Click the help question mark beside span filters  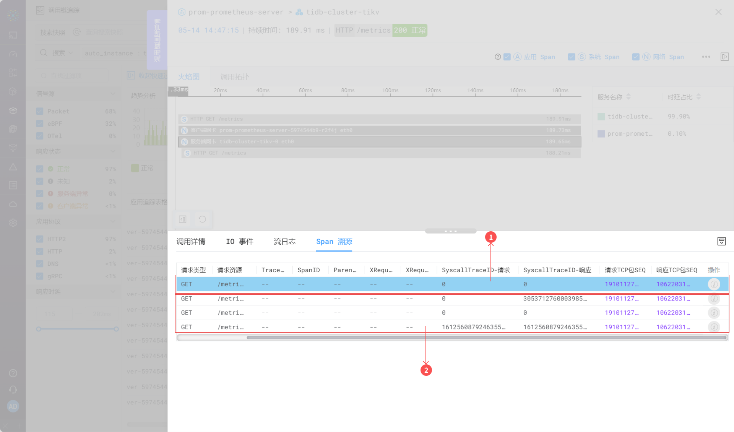click(x=497, y=57)
